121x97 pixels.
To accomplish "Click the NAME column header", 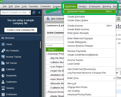I will [55, 45].
